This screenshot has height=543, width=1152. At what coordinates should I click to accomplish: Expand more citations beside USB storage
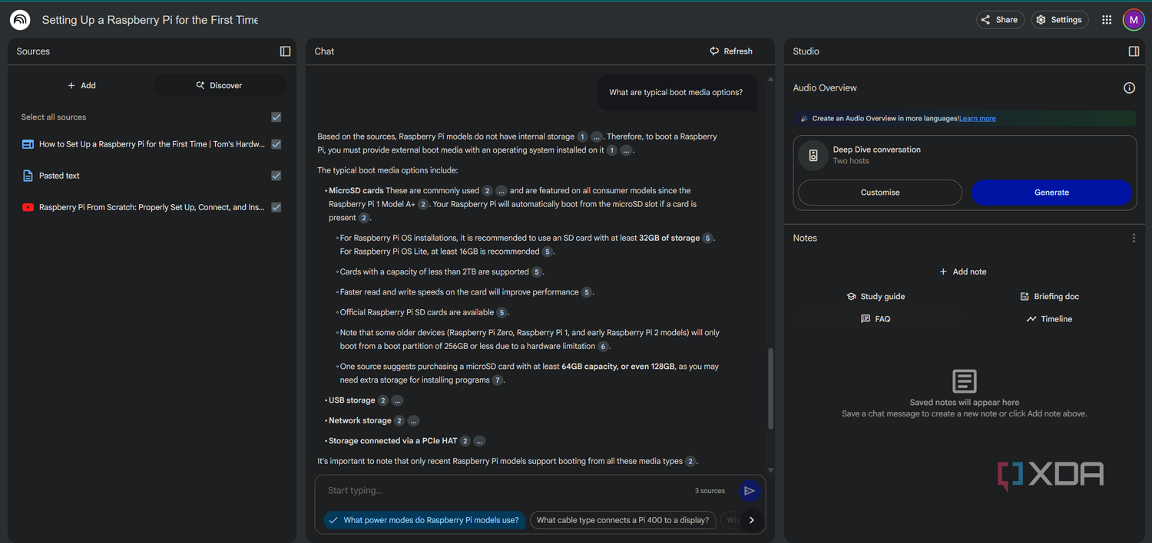click(x=397, y=400)
